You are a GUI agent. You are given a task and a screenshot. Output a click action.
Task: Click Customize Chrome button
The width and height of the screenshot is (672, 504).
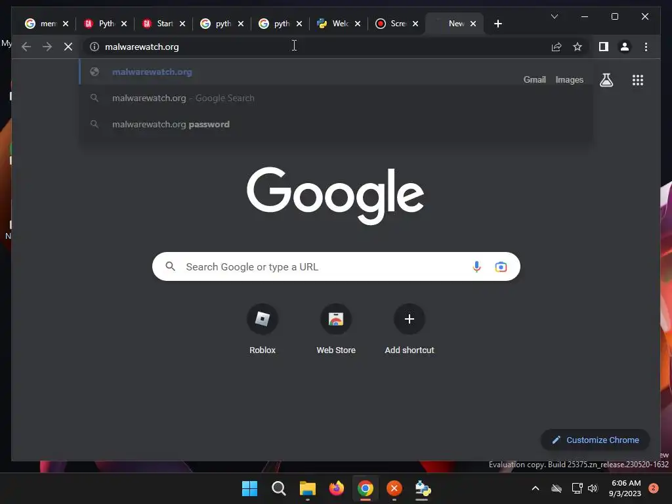coord(595,440)
